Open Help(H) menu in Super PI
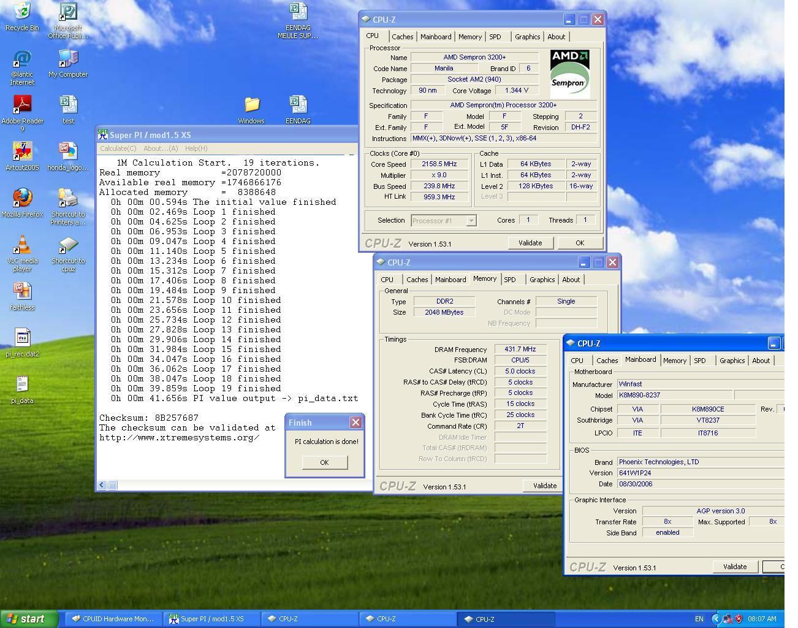Viewport: 798px width, 628px height. pos(196,148)
